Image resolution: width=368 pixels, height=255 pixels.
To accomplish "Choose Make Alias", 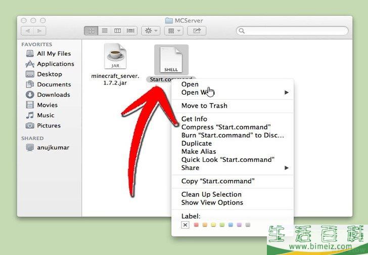I will [199, 151].
